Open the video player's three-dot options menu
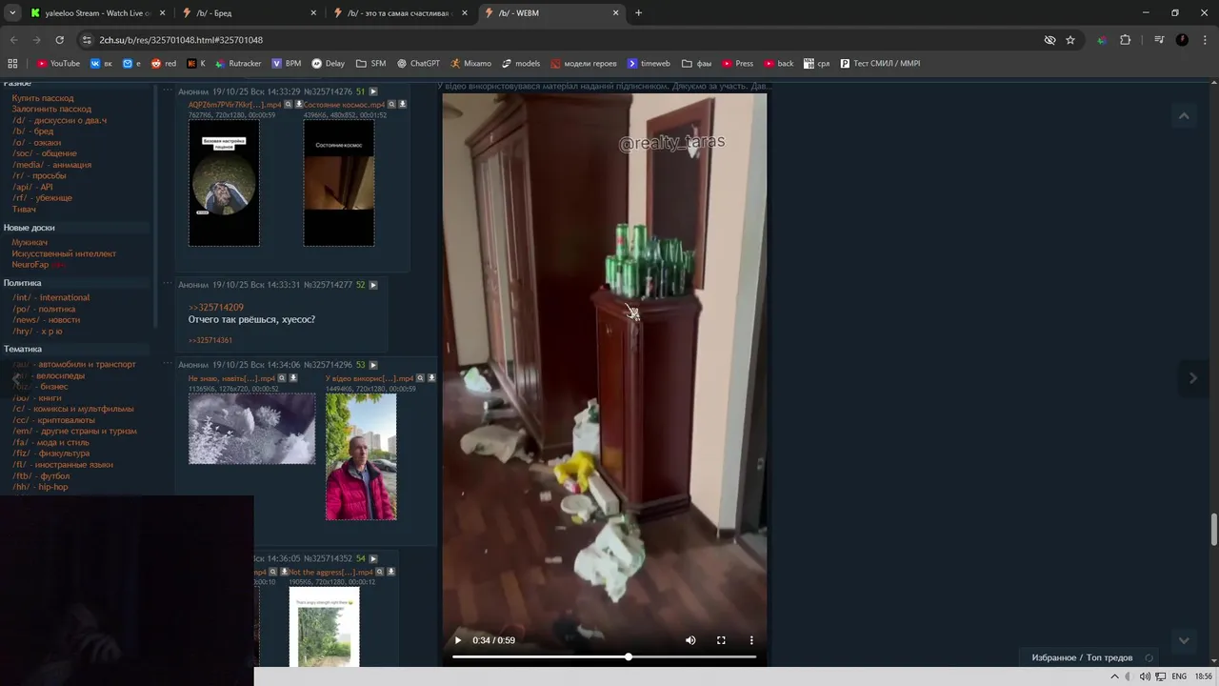The image size is (1219, 686). coord(751,640)
